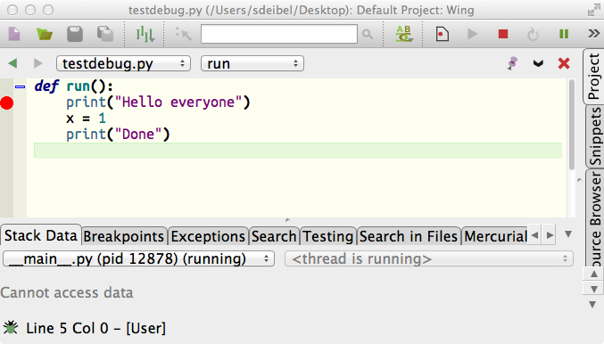Click the x = 1 code line

pos(86,119)
